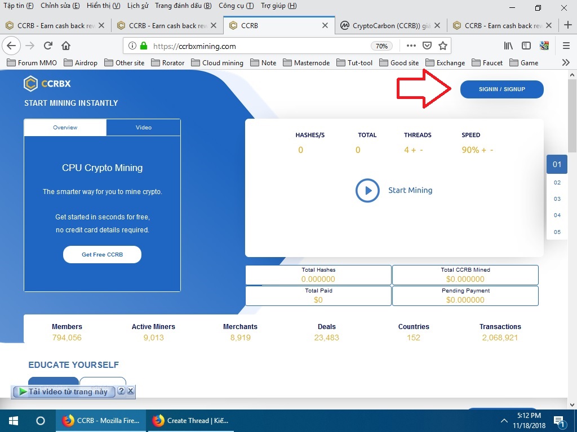
Task: Open Công cụ (Tools) menu
Action: pos(236,6)
